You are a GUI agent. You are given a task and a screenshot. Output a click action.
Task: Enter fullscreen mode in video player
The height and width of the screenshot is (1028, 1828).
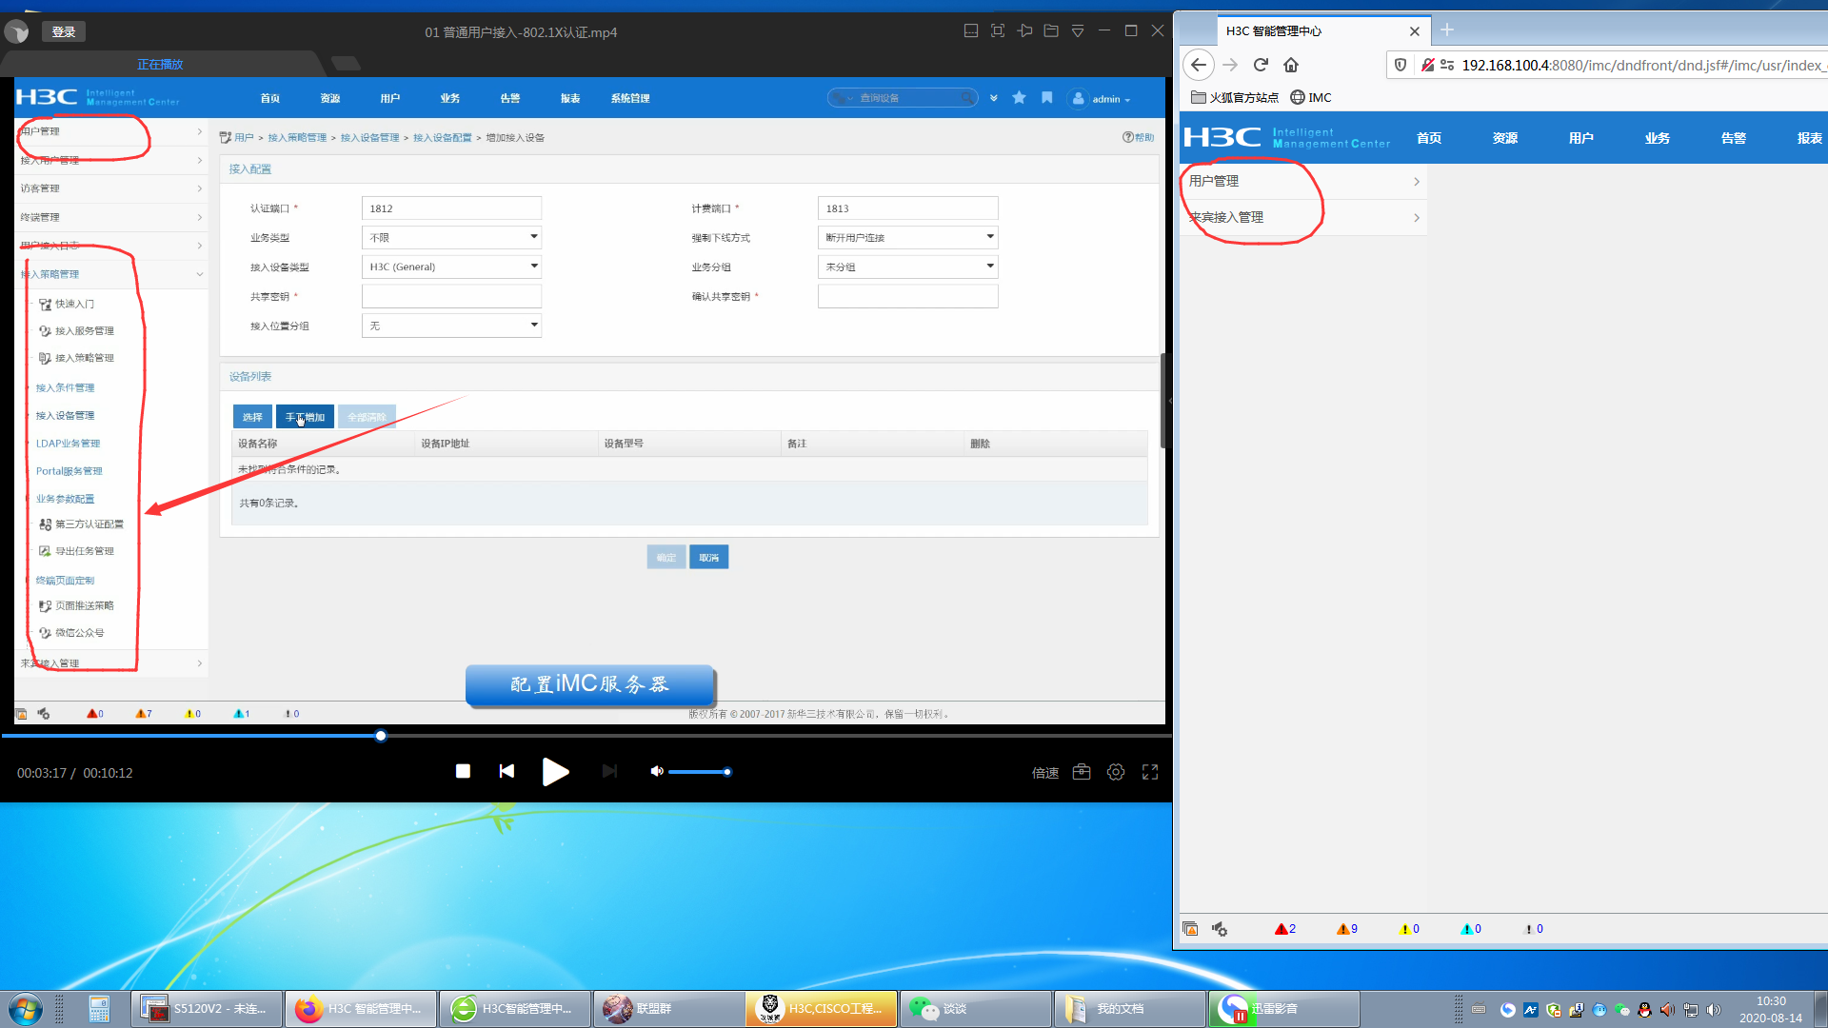[x=1150, y=772]
